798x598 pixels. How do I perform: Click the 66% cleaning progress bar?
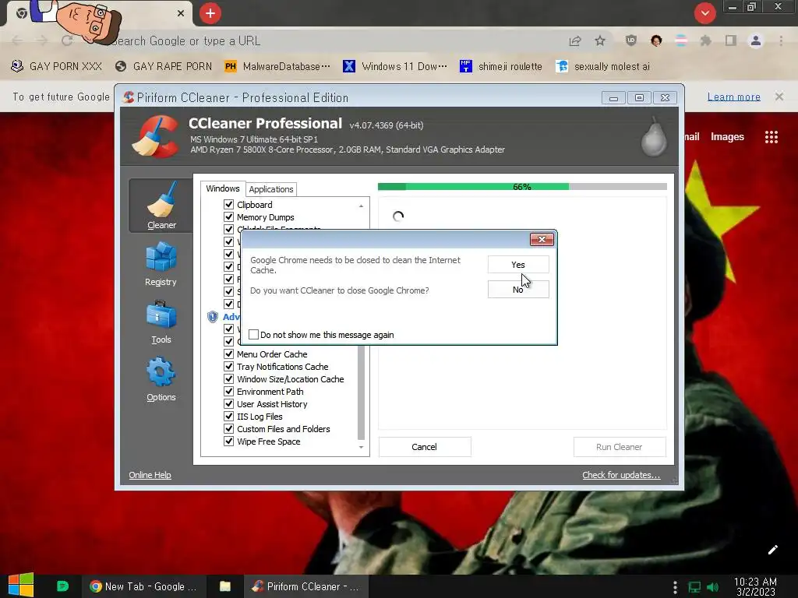point(522,187)
